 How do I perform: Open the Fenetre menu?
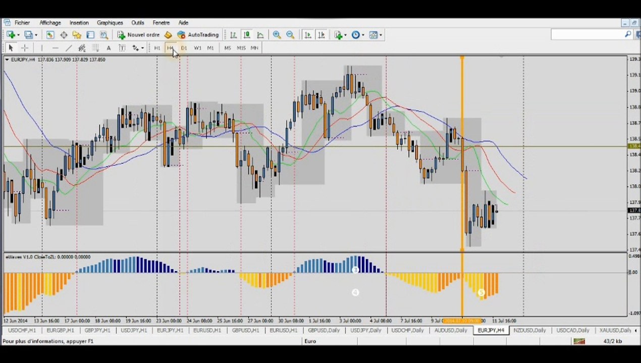pyautogui.click(x=161, y=23)
